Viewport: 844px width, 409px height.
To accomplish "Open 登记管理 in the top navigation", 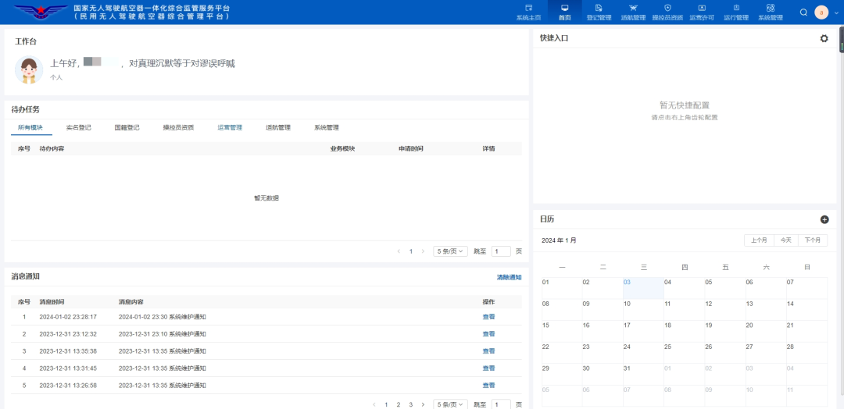I will pos(599,12).
